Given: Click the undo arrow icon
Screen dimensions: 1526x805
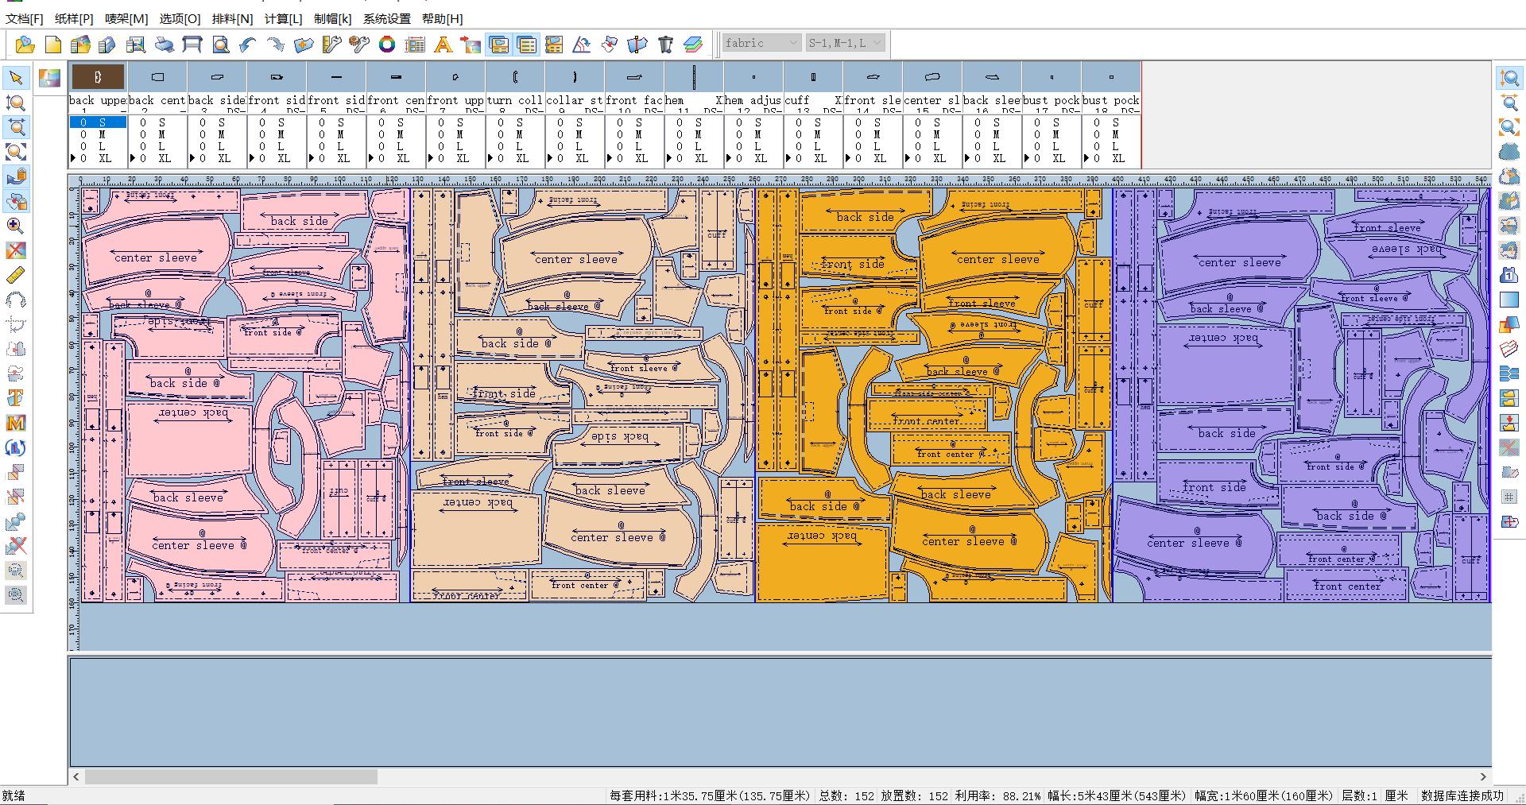Looking at the screenshot, I should click(248, 45).
